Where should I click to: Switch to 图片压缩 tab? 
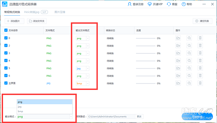point(60,12)
